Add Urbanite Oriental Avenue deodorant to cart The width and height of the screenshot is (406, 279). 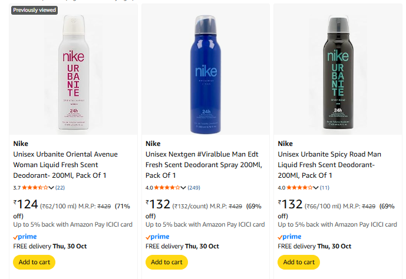35,262
